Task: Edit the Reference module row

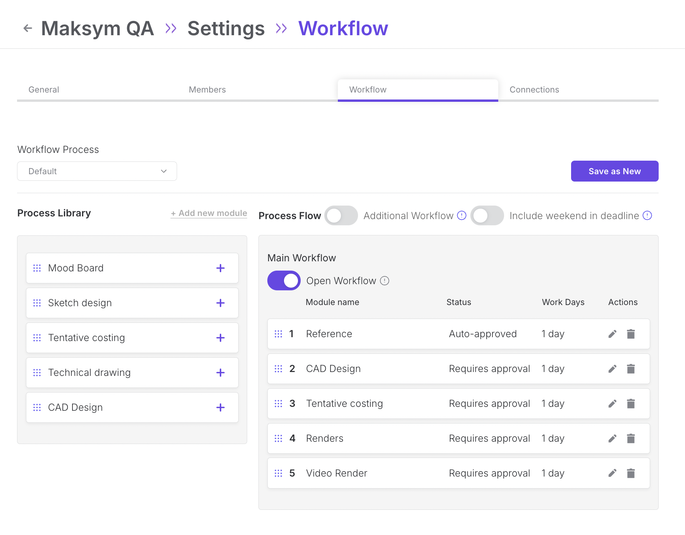Action: pos(612,334)
